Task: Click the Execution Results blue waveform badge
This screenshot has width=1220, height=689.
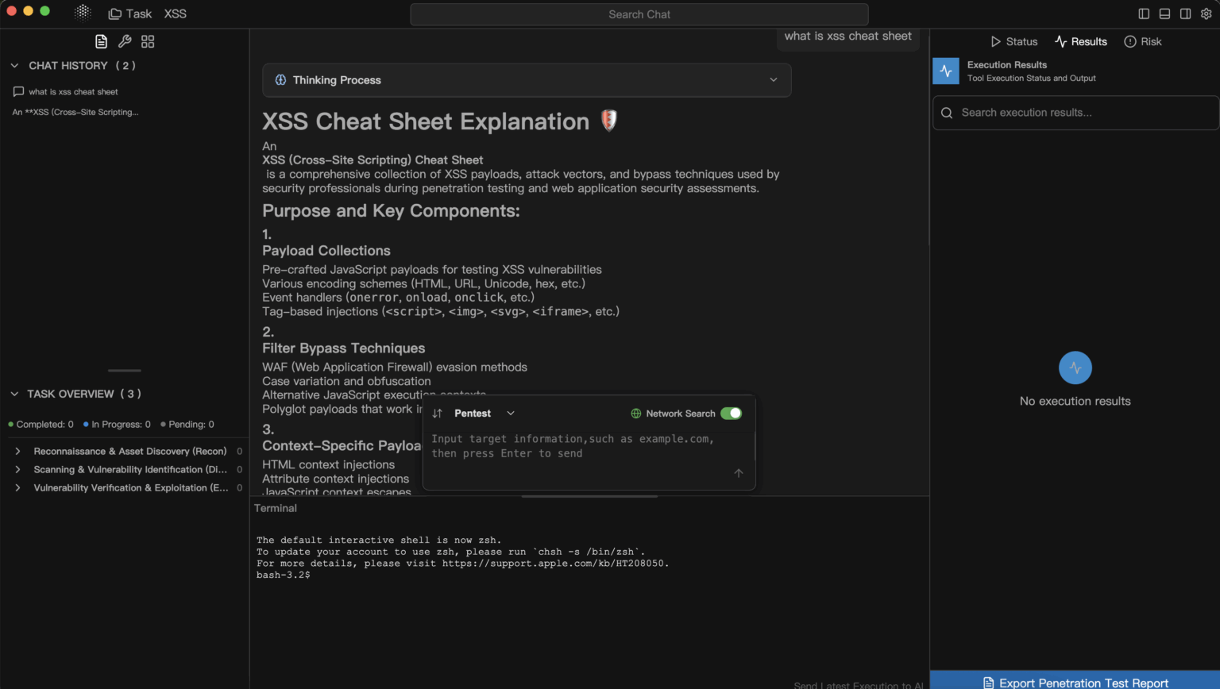Action: pyautogui.click(x=946, y=71)
